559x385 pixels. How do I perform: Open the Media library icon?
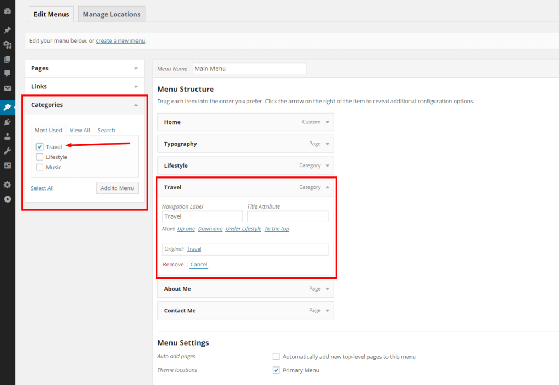pyautogui.click(x=8, y=45)
